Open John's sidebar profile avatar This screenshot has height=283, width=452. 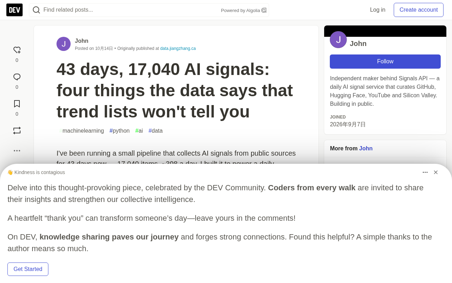tap(338, 40)
